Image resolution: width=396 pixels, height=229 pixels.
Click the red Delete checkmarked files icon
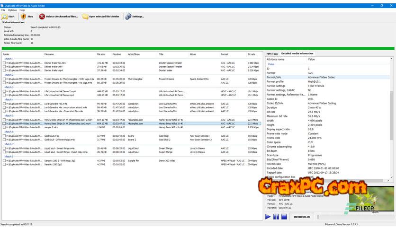click(42, 17)
